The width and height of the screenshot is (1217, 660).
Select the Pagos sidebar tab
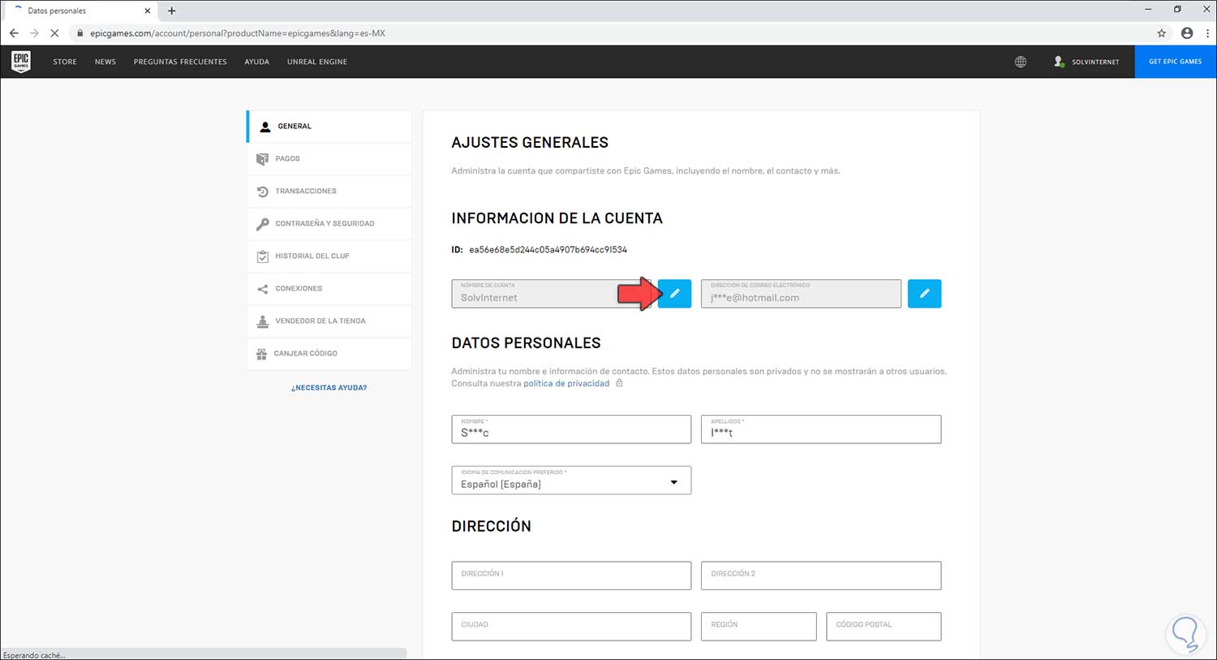329,159
